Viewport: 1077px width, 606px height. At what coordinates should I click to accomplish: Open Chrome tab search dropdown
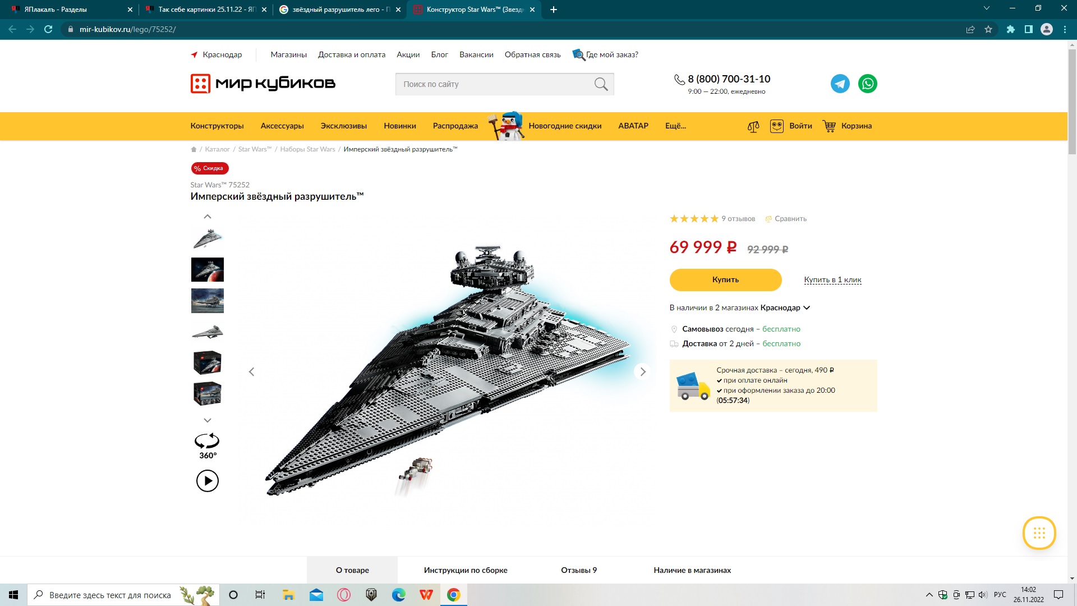987,8
